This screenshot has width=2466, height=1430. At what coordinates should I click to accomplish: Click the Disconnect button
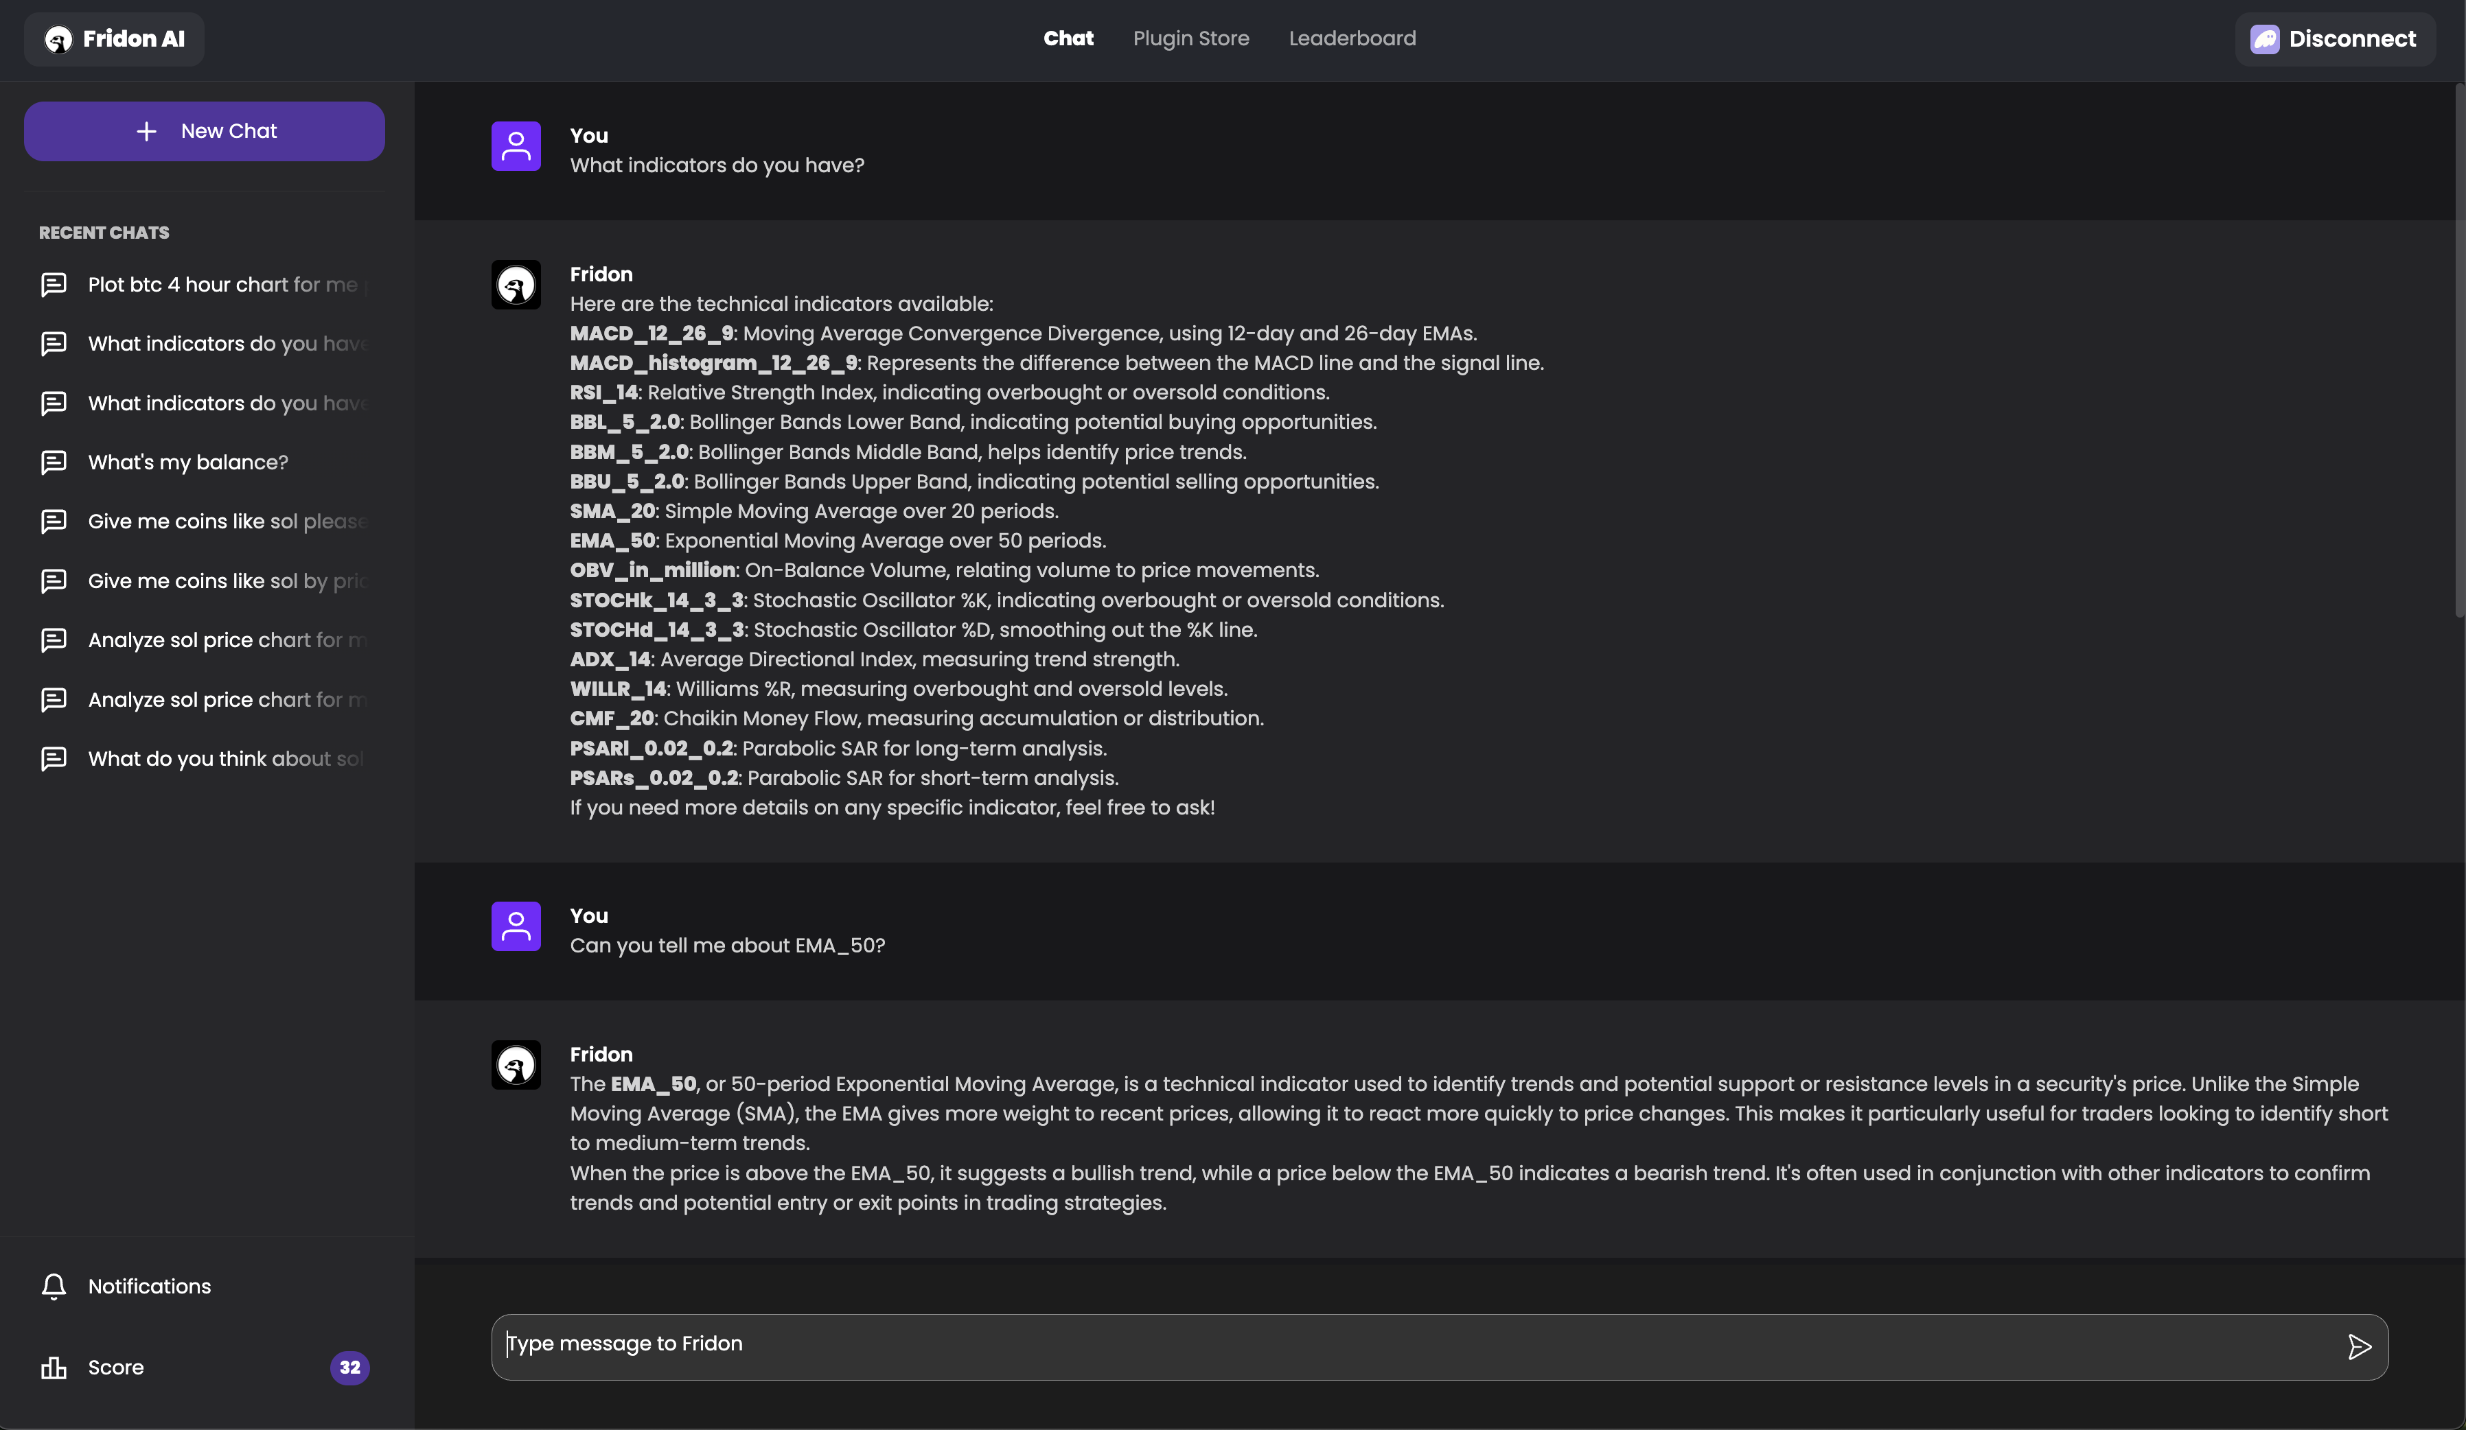[2340, 39]
